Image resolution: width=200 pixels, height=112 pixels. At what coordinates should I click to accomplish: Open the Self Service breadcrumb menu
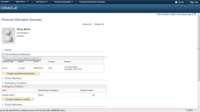(x=42, y=2)
